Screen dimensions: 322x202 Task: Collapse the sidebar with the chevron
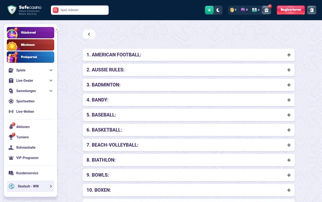57,30
